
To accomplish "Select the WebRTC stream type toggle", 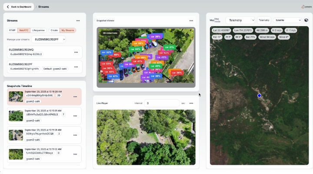I will pyautogui.click(x=23, y=30).
